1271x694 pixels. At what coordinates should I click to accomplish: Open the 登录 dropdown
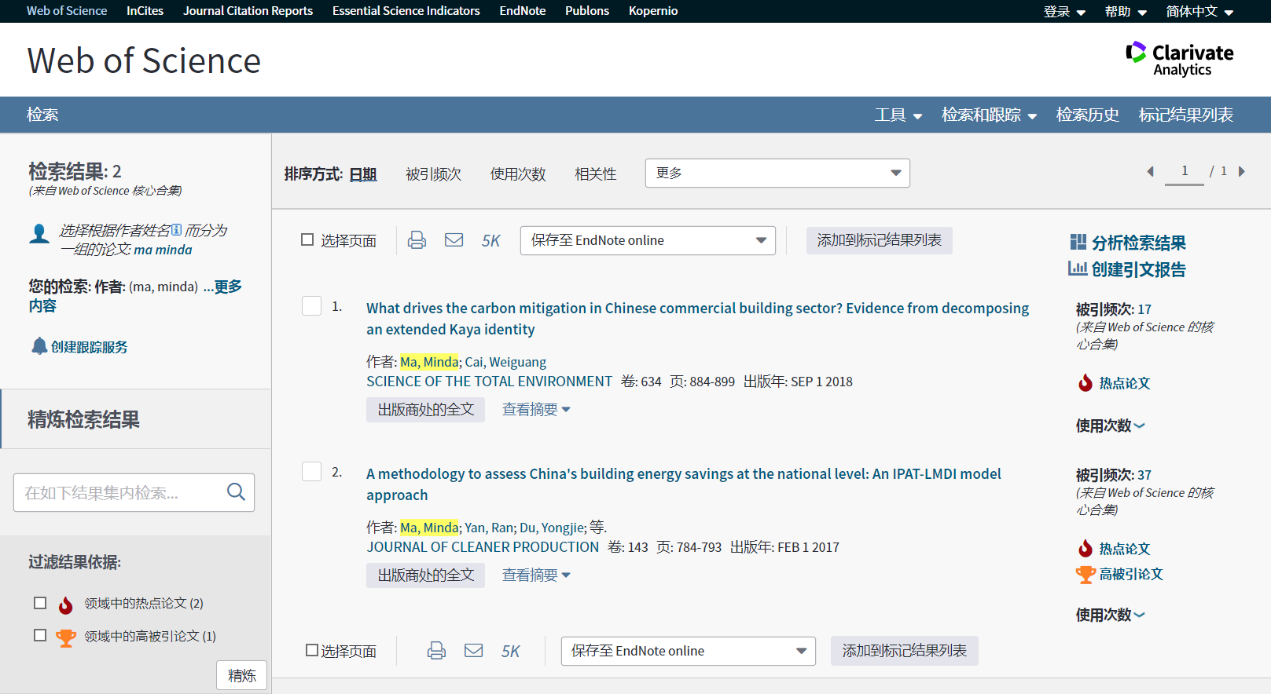pos(1064,11)
